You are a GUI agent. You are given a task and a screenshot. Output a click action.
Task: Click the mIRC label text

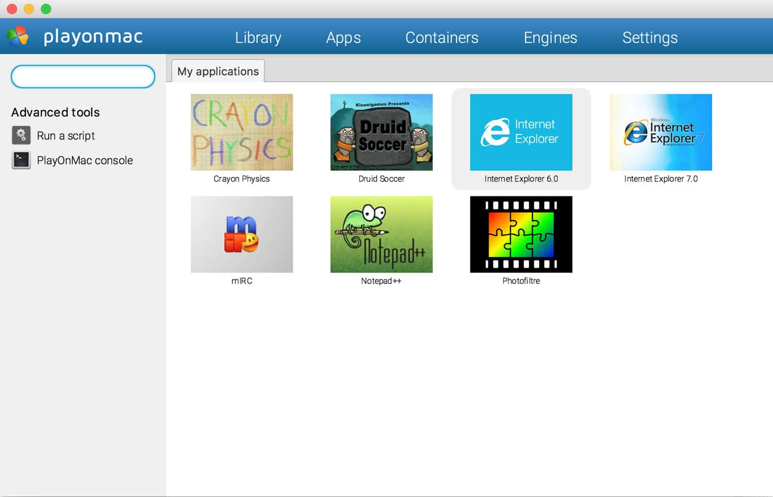[x=242, y=281]
